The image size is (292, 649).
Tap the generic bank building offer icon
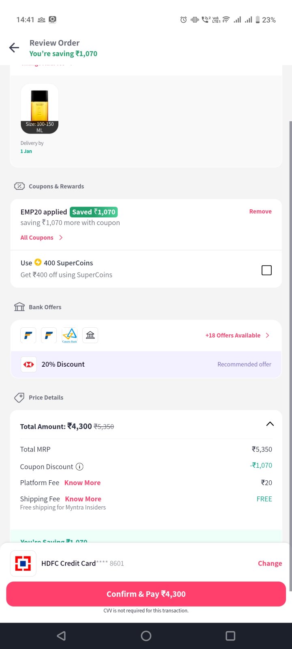pyautogui.click(x=90, y=335)
